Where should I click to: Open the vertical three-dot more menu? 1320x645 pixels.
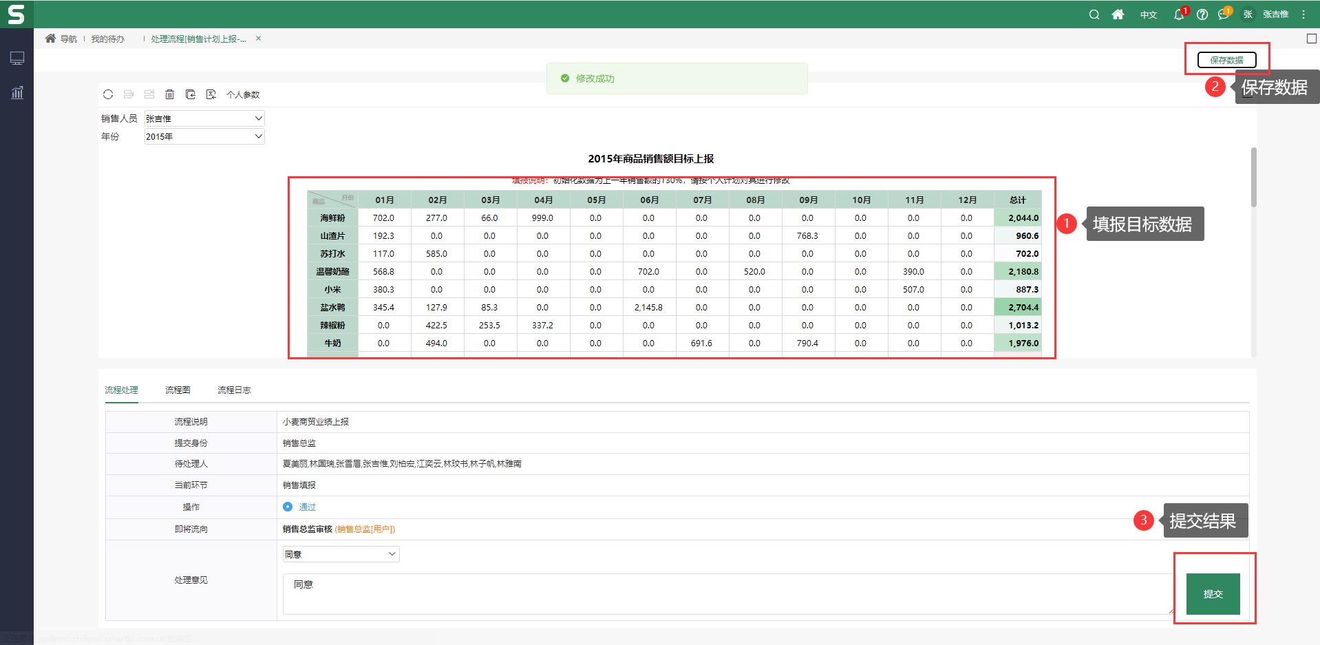pyautogui.click(x=1303, y=14)
